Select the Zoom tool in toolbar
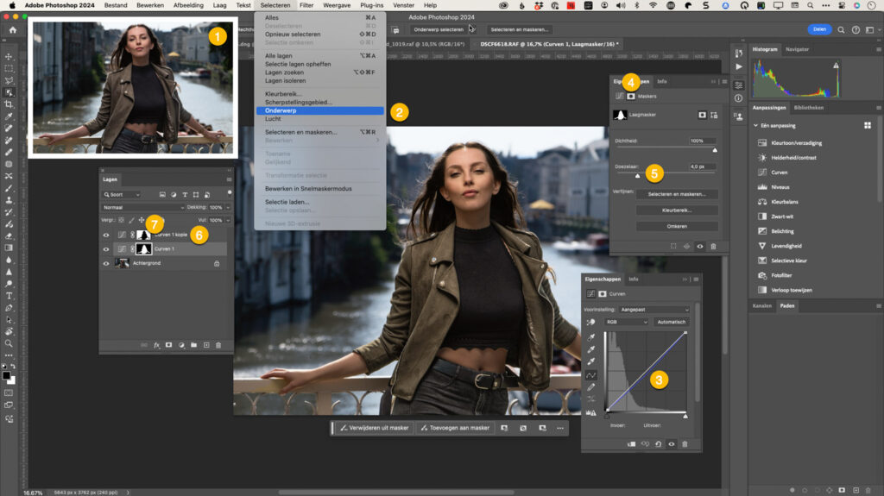The image size is (884, 496). tap(9, 343)
